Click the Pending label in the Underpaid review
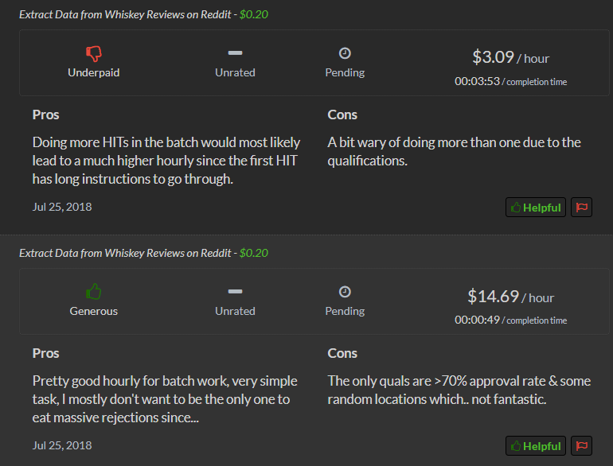 (x=345, y=72)
